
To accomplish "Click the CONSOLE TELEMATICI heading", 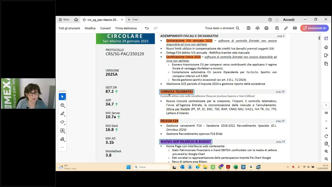I will click(x=177, y=92).
